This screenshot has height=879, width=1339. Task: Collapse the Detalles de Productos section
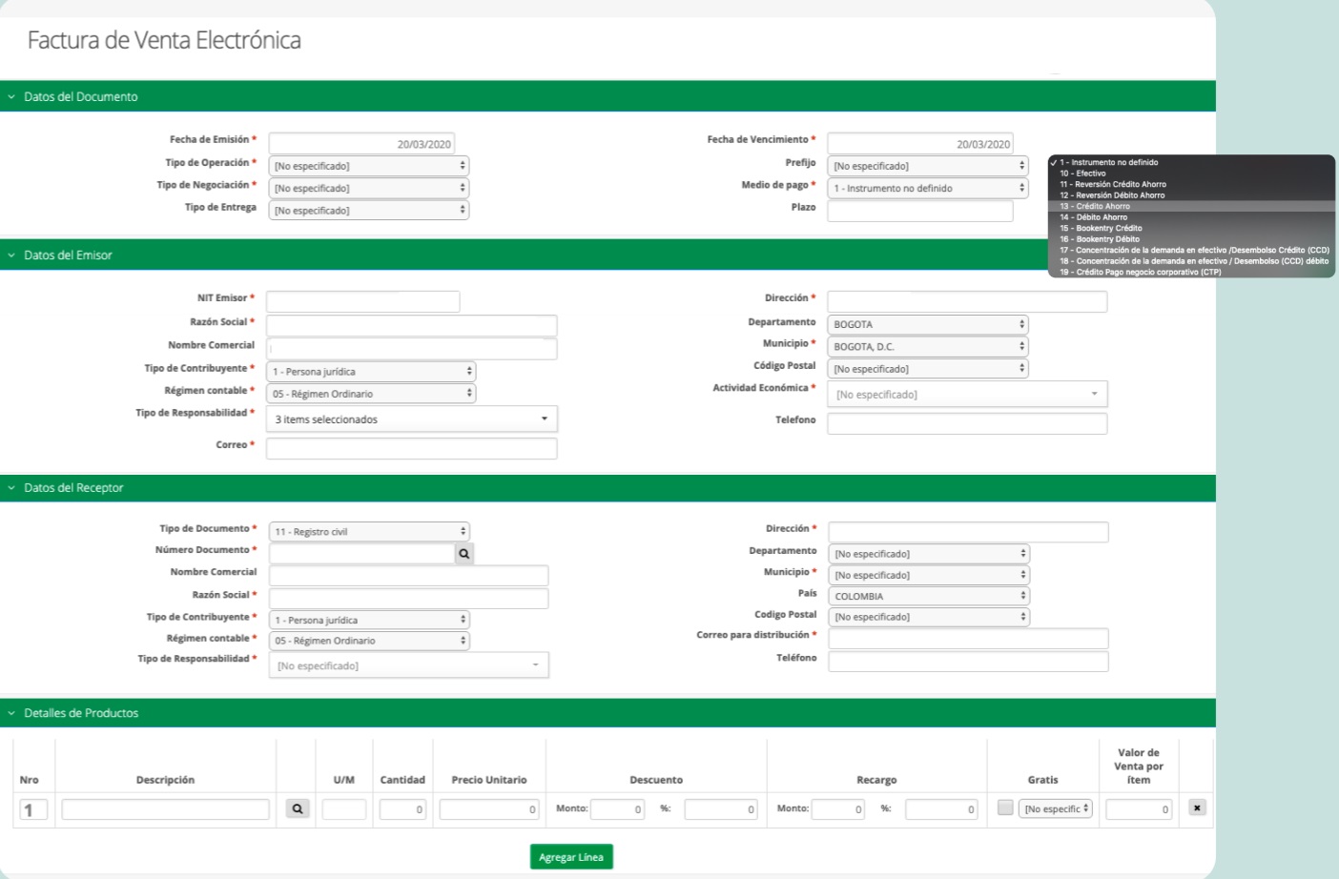[x=11, y=712]
